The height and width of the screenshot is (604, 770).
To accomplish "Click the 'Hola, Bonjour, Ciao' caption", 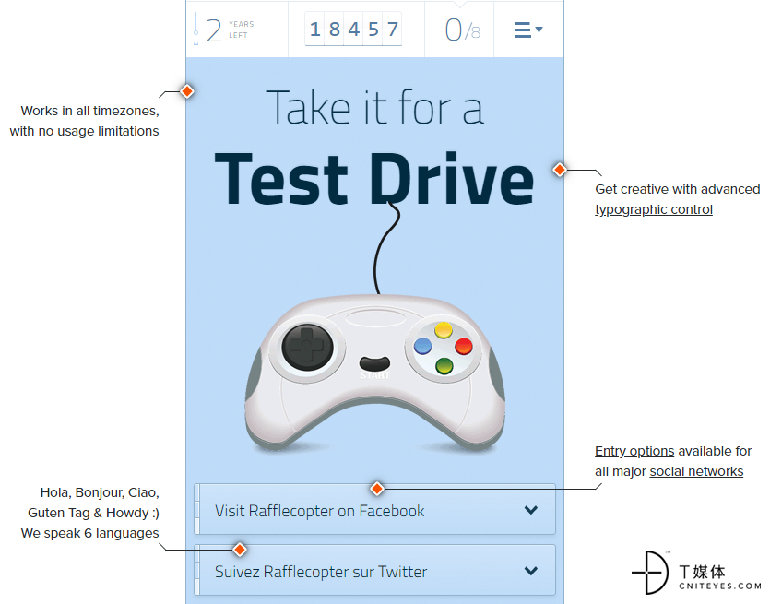I will (100, 492).
